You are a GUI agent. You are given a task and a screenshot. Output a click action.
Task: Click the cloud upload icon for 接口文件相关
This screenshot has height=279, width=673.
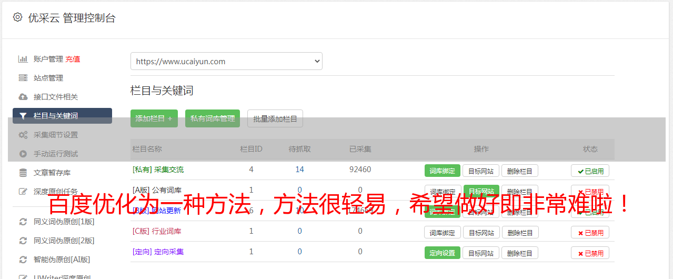pyautogui.click(x=23, y=97)
